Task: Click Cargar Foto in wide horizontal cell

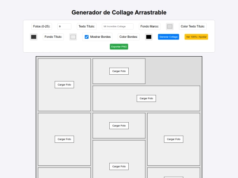Action: [146, 98]
